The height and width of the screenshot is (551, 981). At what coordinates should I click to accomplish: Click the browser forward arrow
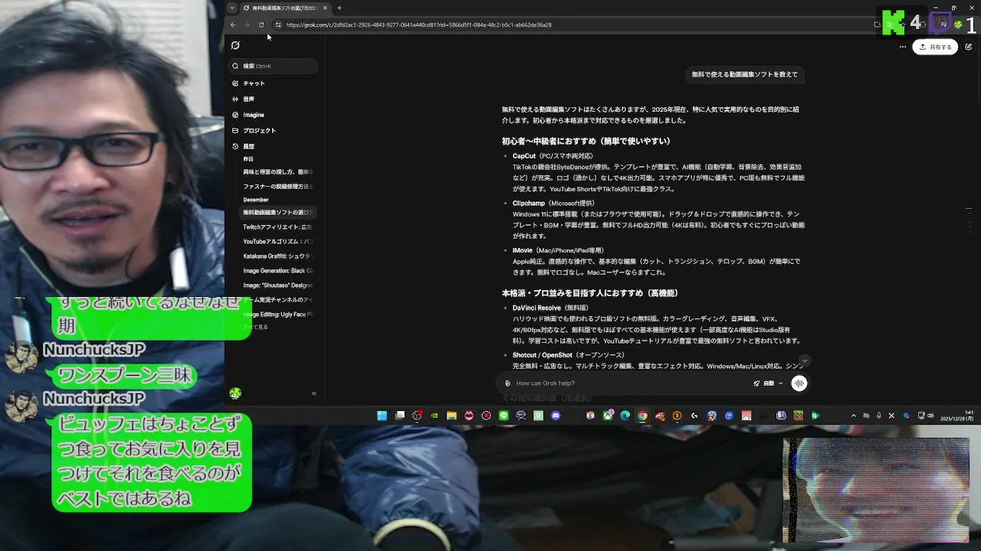pos(247,24)
